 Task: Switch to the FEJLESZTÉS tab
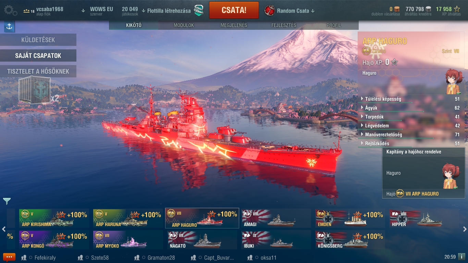[x=284, y=25]
